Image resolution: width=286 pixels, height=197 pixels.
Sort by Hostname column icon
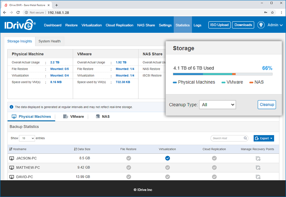[x=11, y=149]
